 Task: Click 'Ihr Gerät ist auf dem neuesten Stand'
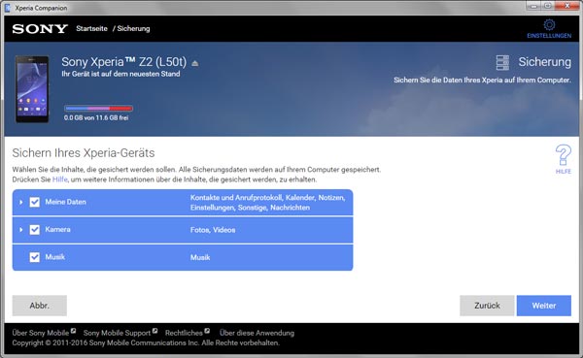pyautogui.click(x=120, y=74)
